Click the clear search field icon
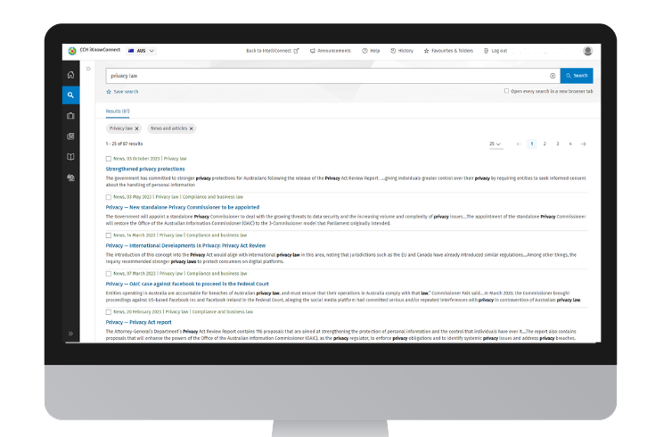The height and width of the screenshot is (437, 655). [553, 76]
